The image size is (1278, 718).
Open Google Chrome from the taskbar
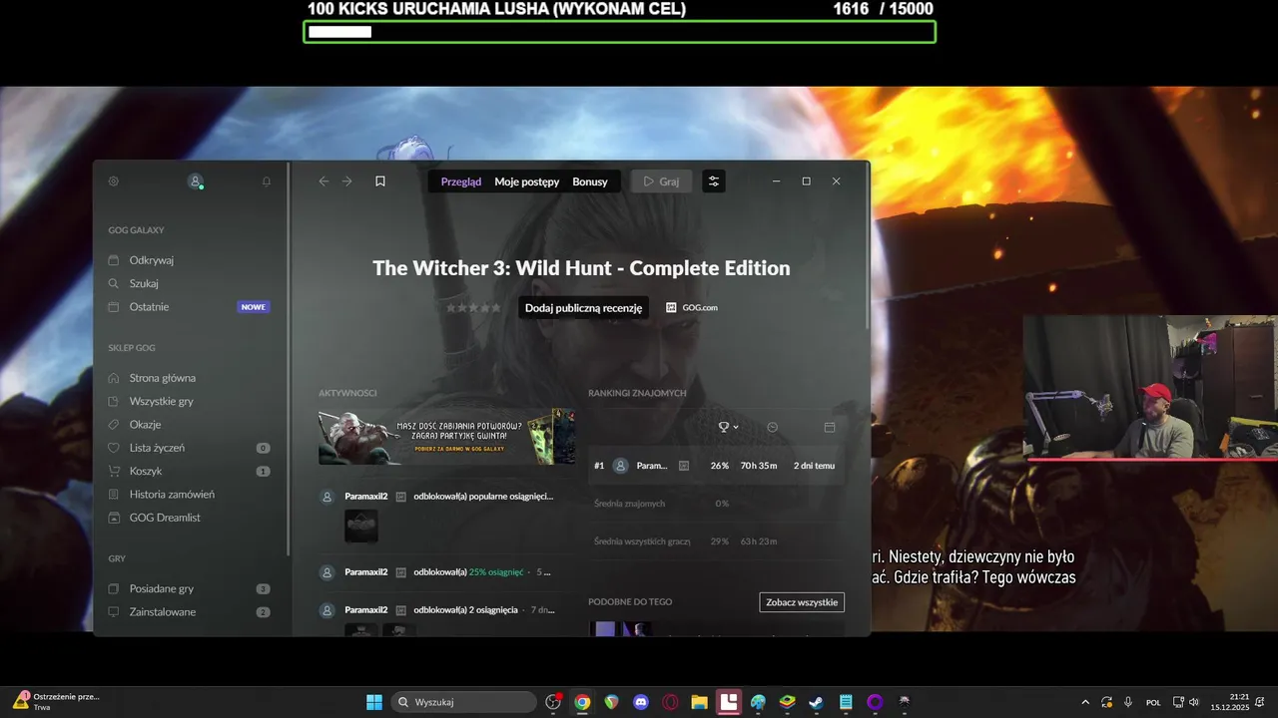coord(582,702)
